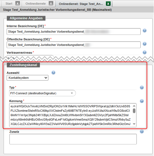
Task: Switch to the Start tab
Action: click(x=9, y=4)
